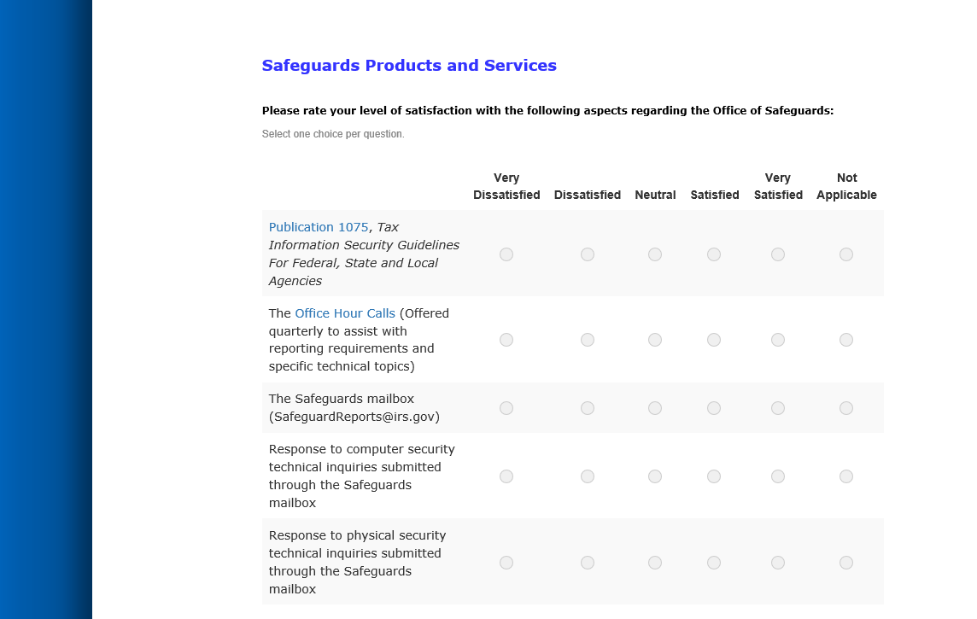Rate Publication 1075 as Very Dissatisfied
Screen dimensions: 977x619
(506, 254)
